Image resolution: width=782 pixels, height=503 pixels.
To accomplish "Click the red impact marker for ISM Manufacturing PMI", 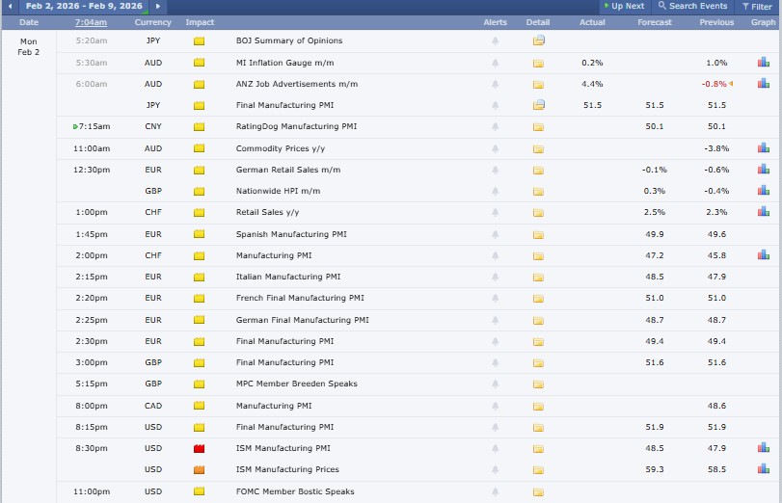I will (200, 449).
